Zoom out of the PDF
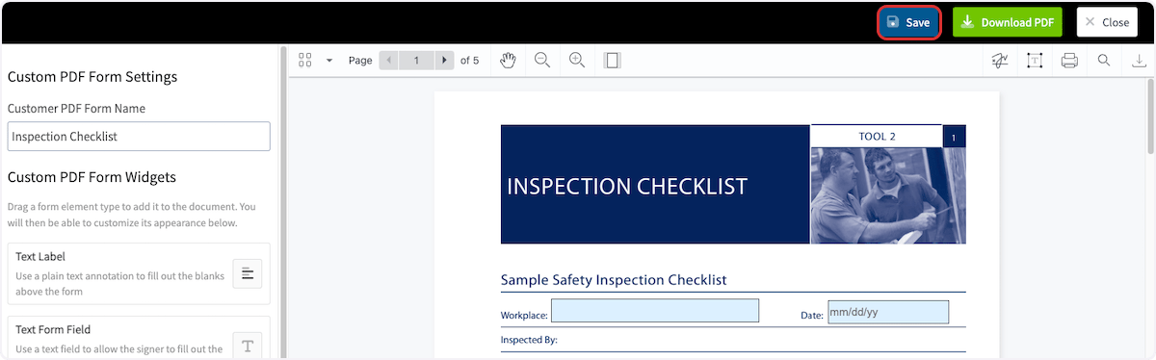The width and height of the screenshot is (1156, 360). tap(542, 60)
